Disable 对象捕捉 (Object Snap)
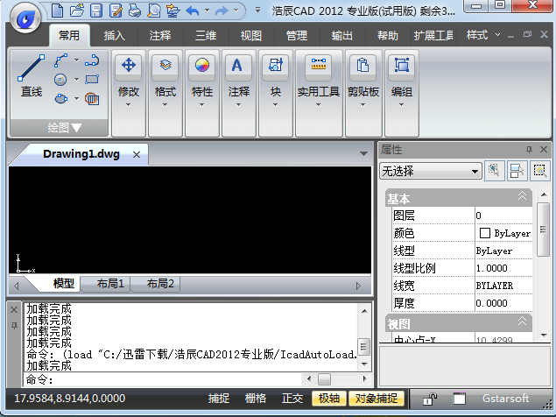 [377, 399]
